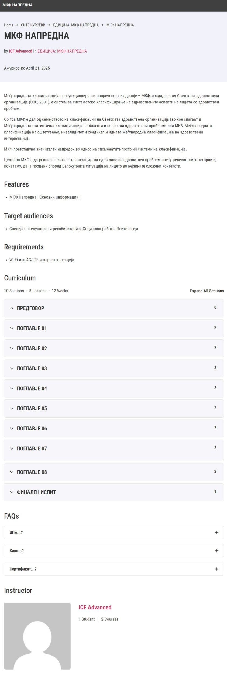The width and height of the screenshot is (227, 690).
Task: Click the chevron beside ПОГЛАВЈЕ 04
Action: point(12,388)
